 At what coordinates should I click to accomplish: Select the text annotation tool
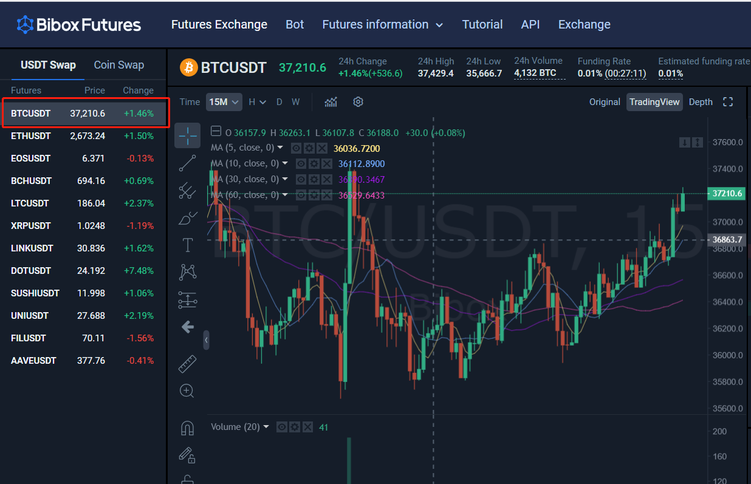pos(187,245)
